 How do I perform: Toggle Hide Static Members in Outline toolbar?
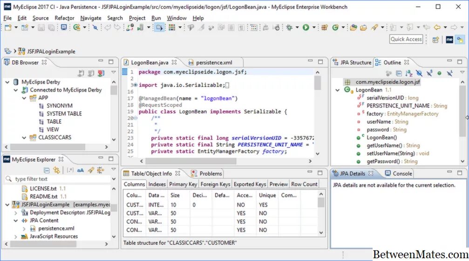[429, 73]
